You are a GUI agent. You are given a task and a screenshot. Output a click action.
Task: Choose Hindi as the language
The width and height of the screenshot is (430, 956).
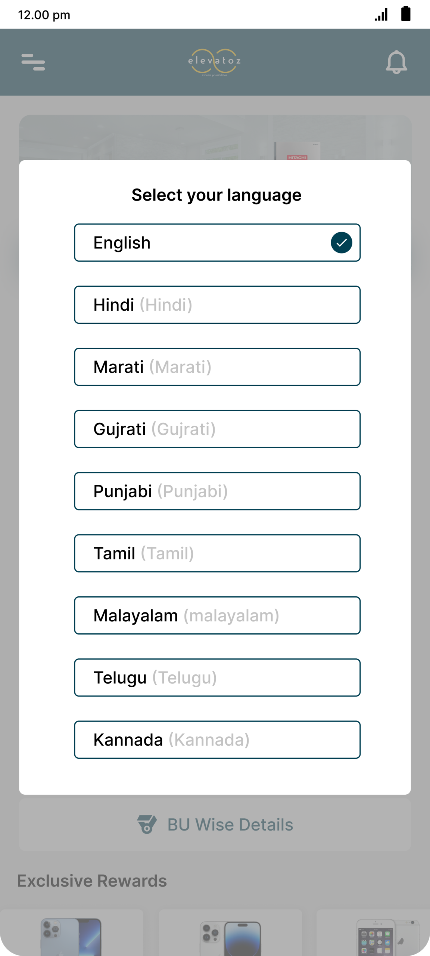[217, 305]
